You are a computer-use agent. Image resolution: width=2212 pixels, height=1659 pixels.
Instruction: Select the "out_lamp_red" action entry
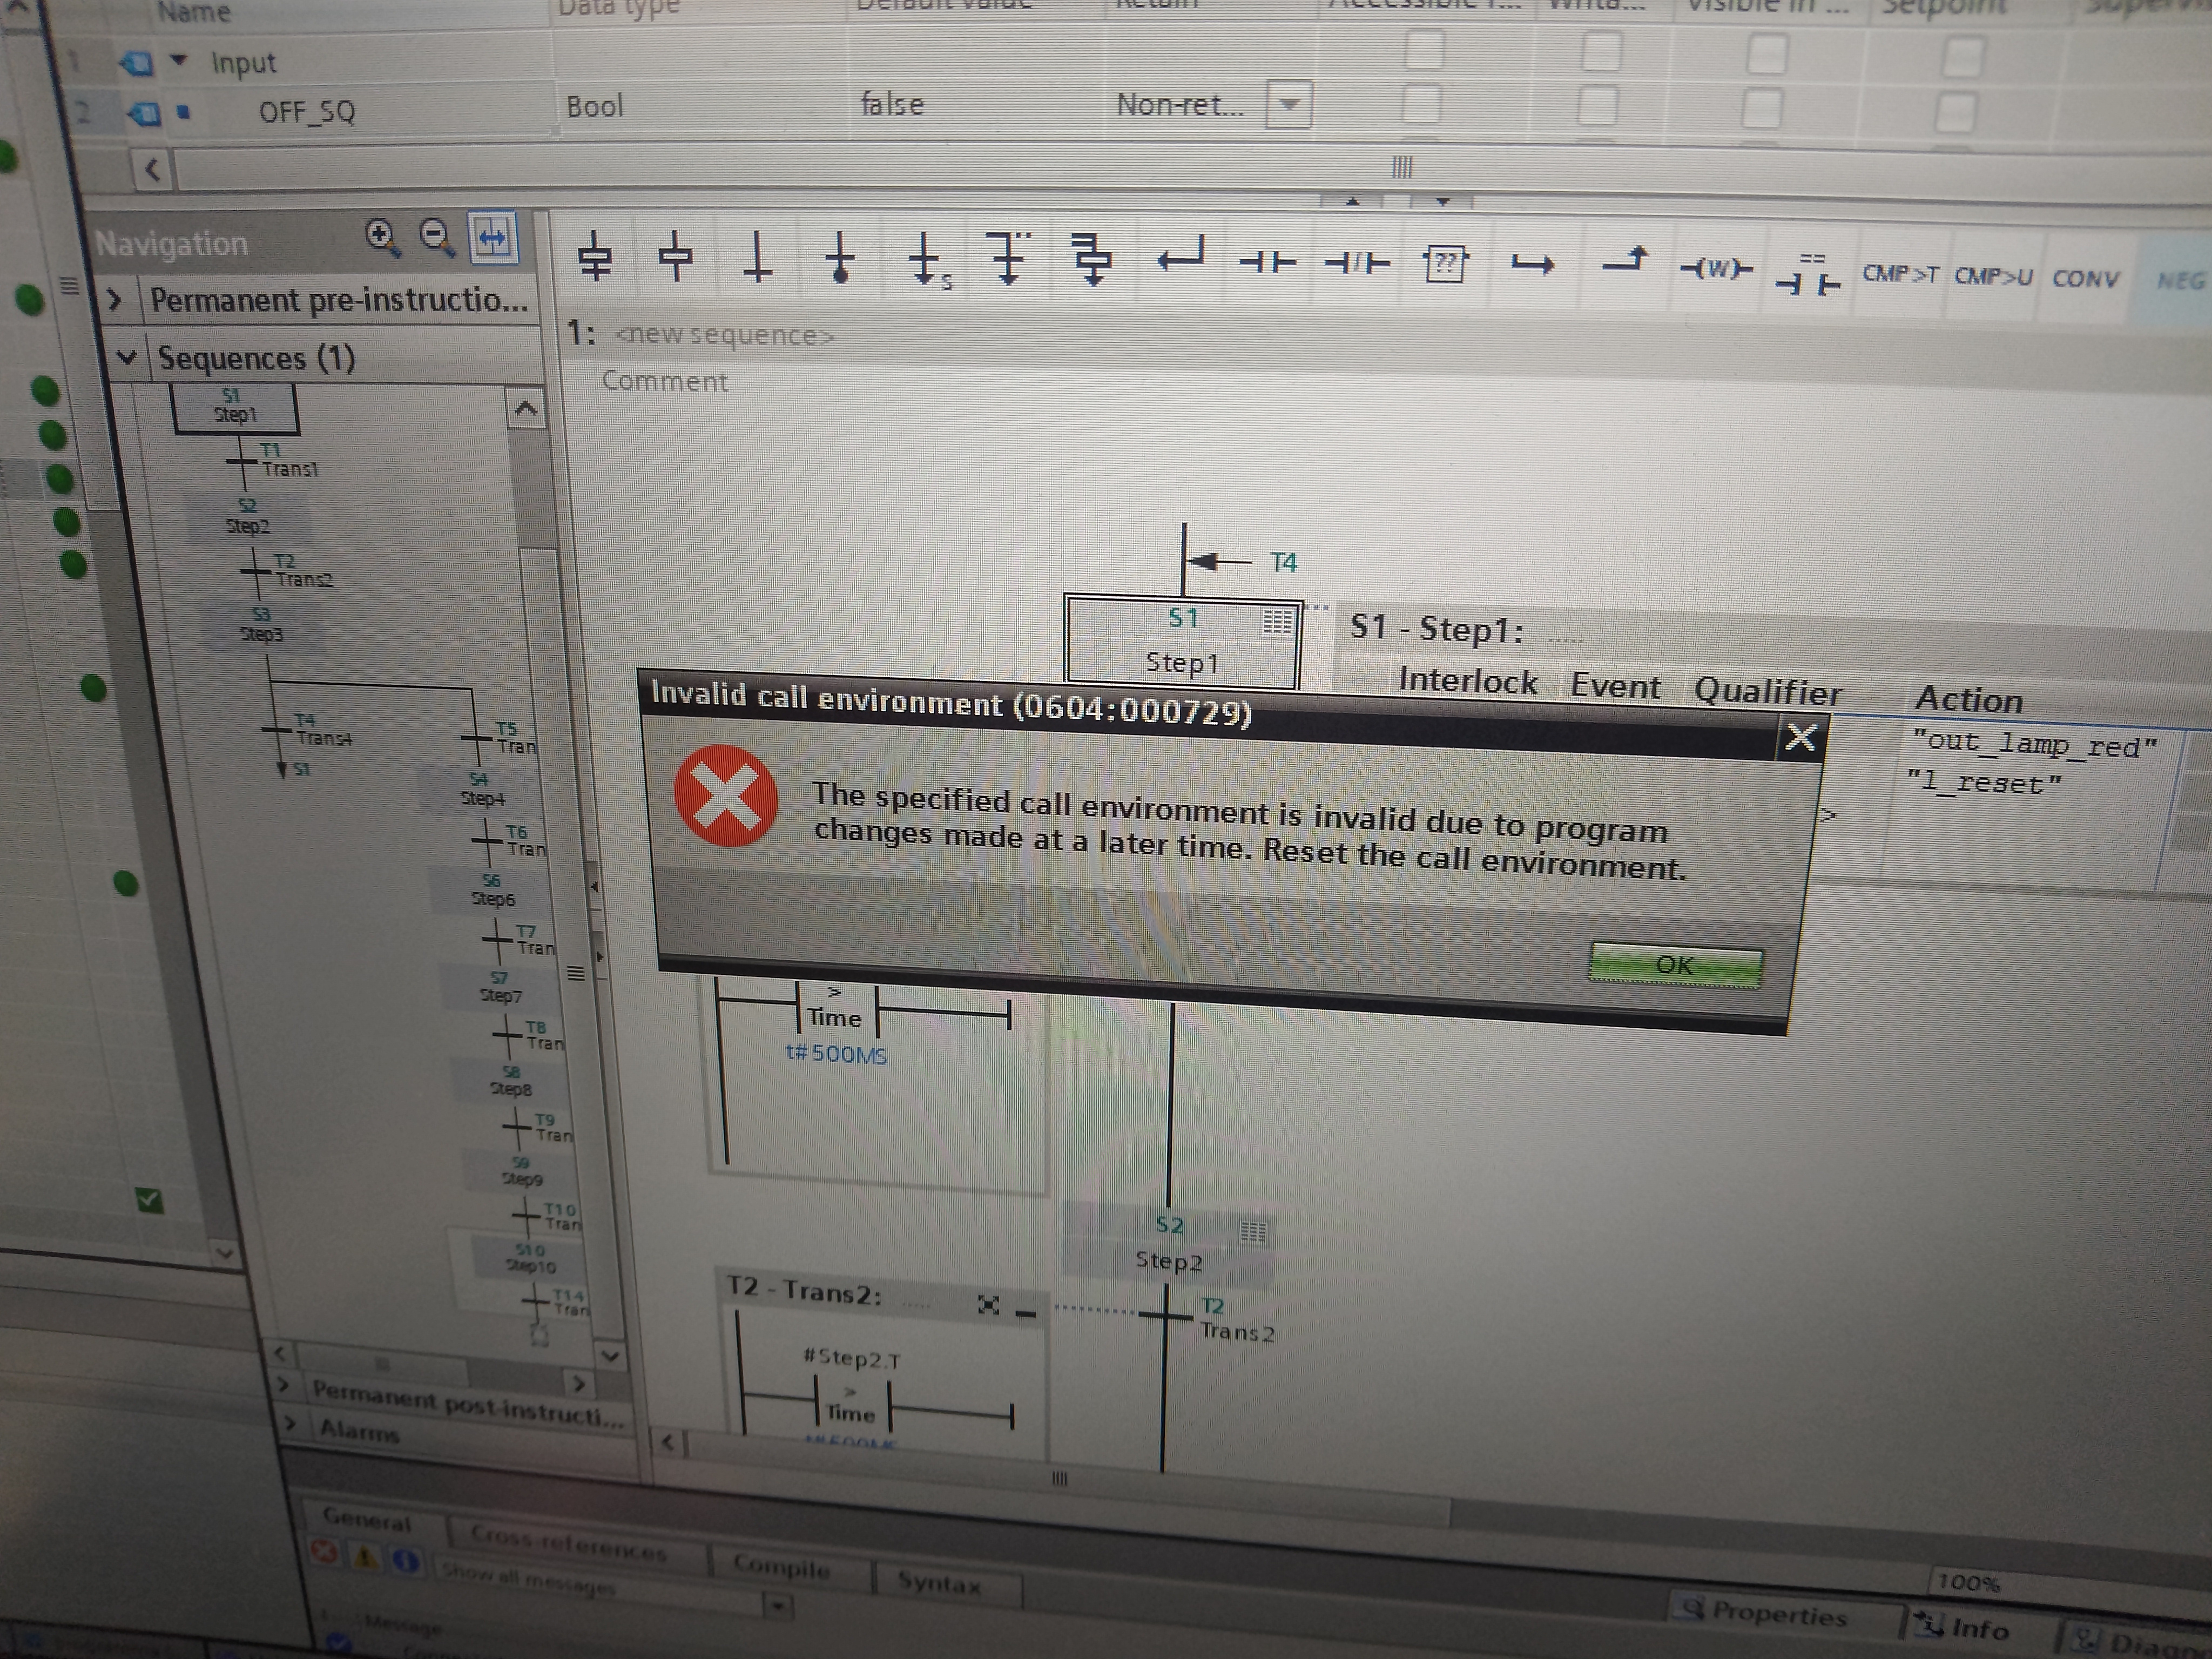coord(2035,745)
